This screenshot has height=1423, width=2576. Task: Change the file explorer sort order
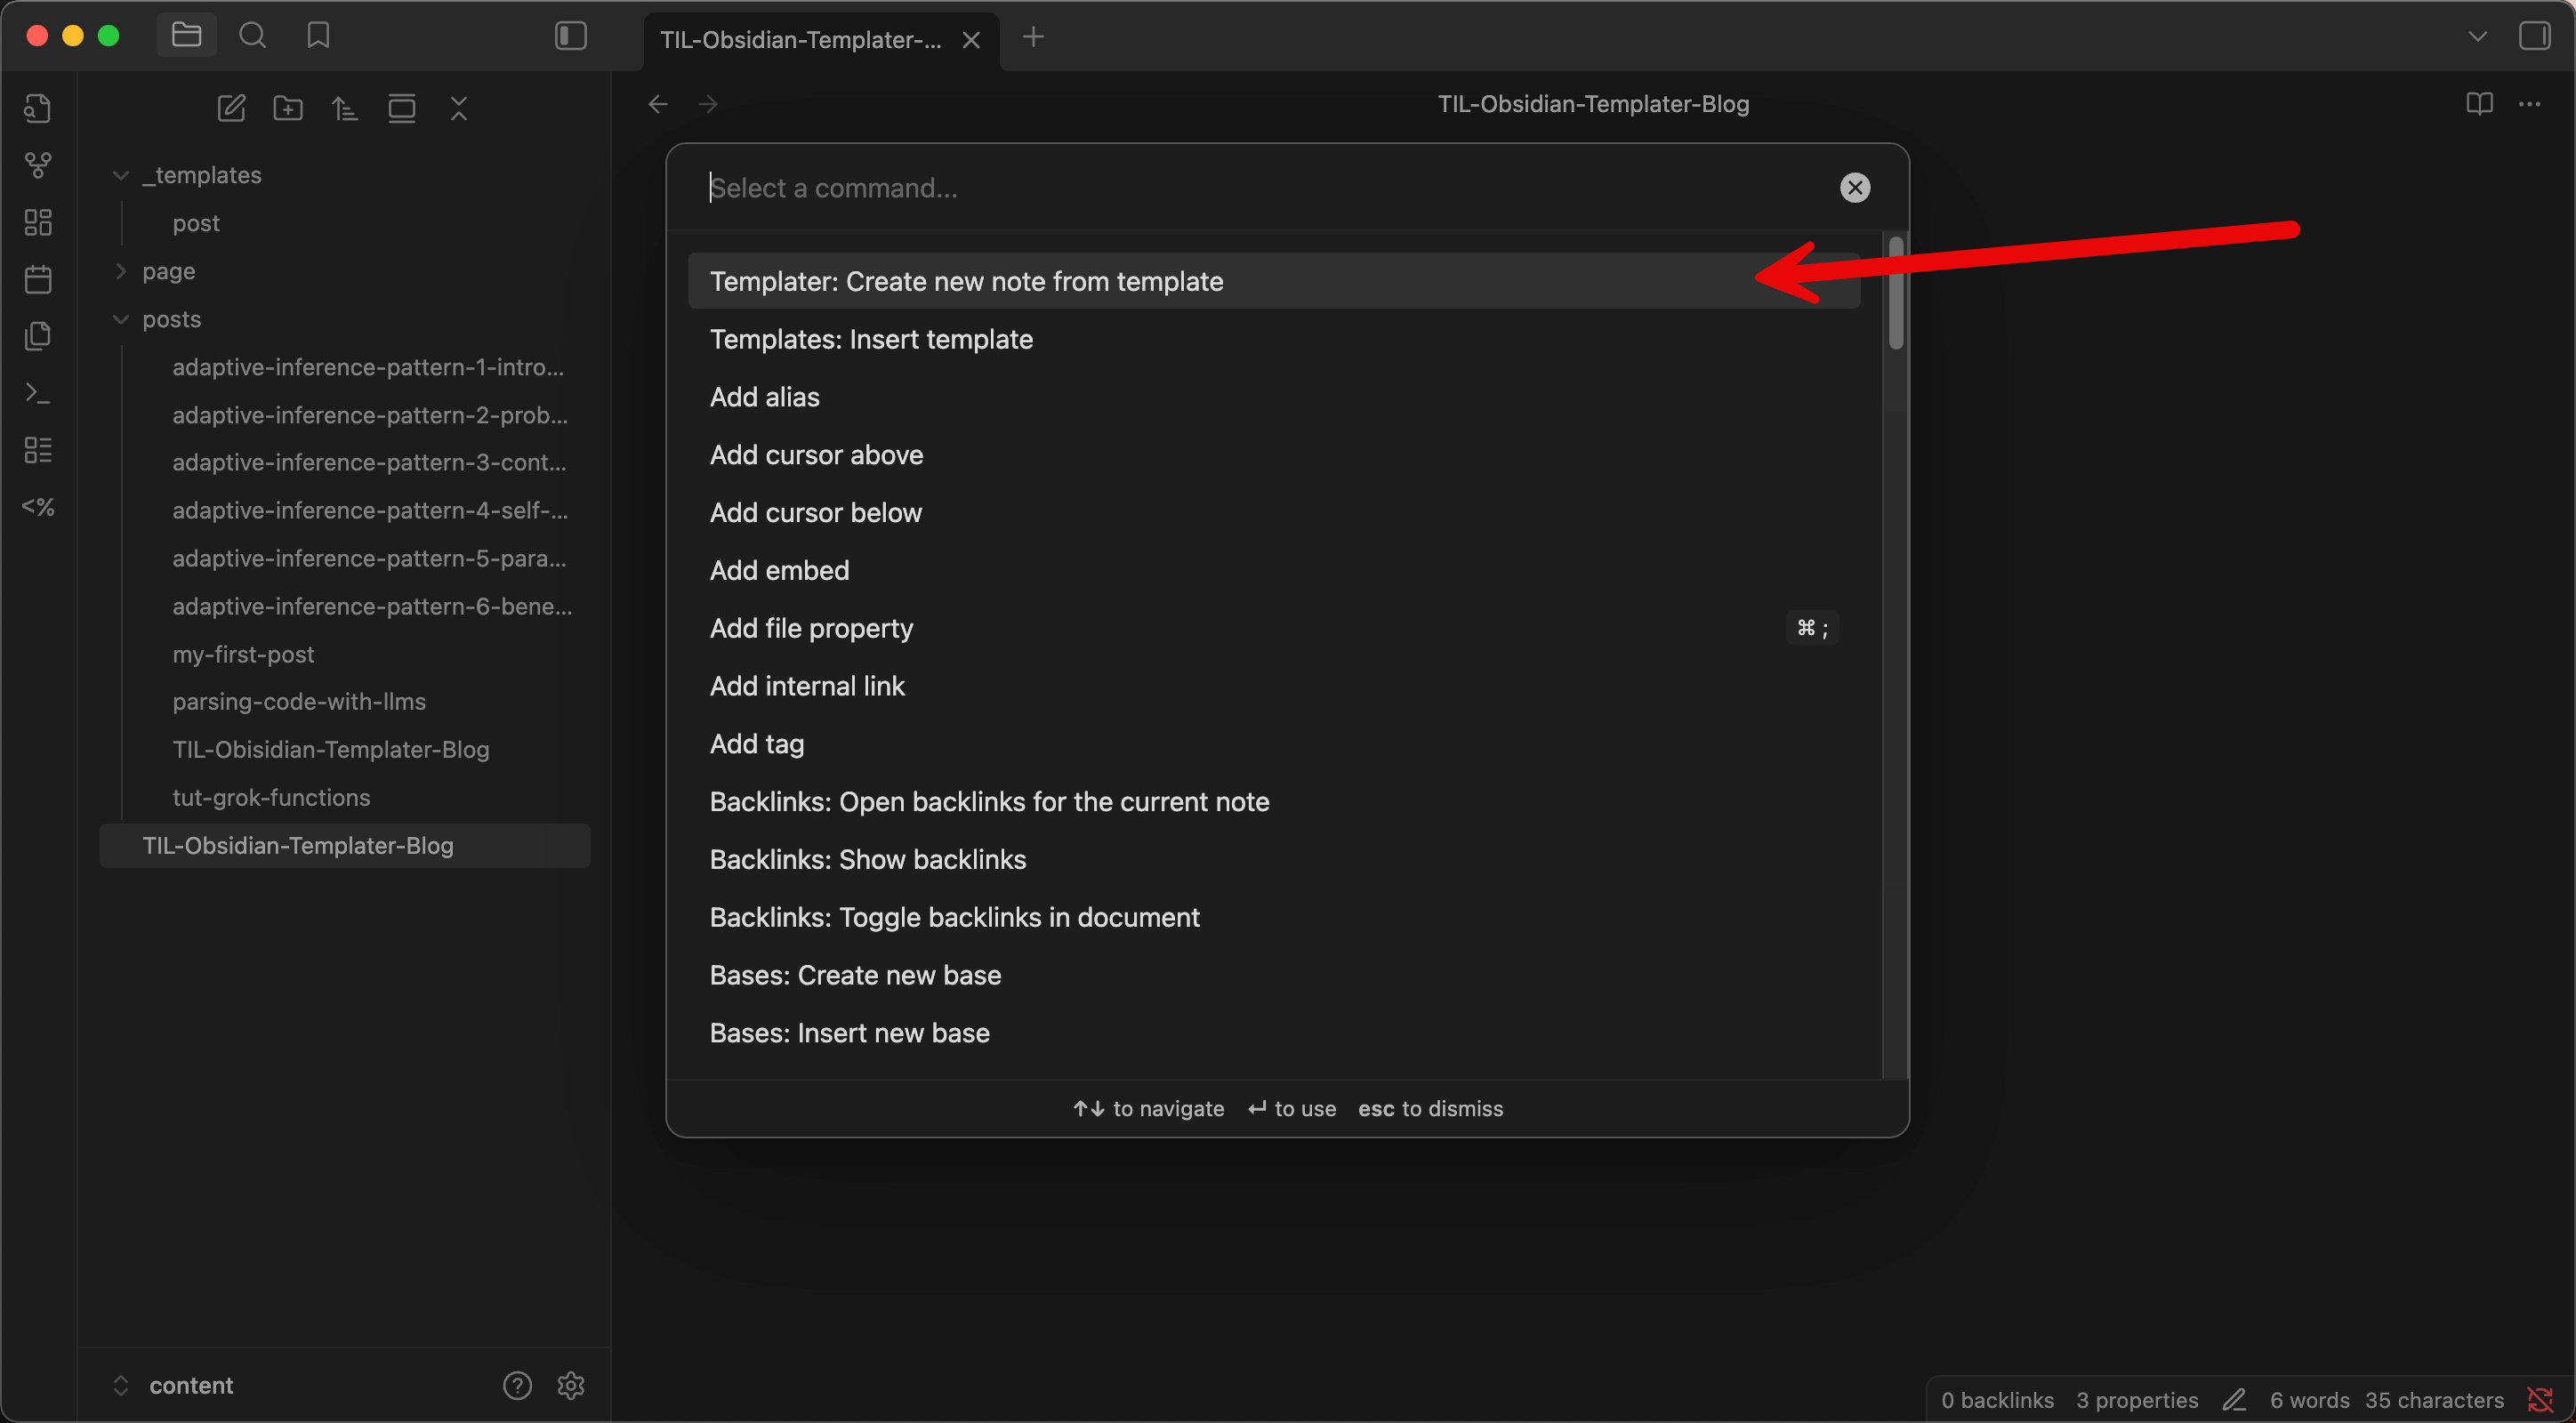point(345,108)
